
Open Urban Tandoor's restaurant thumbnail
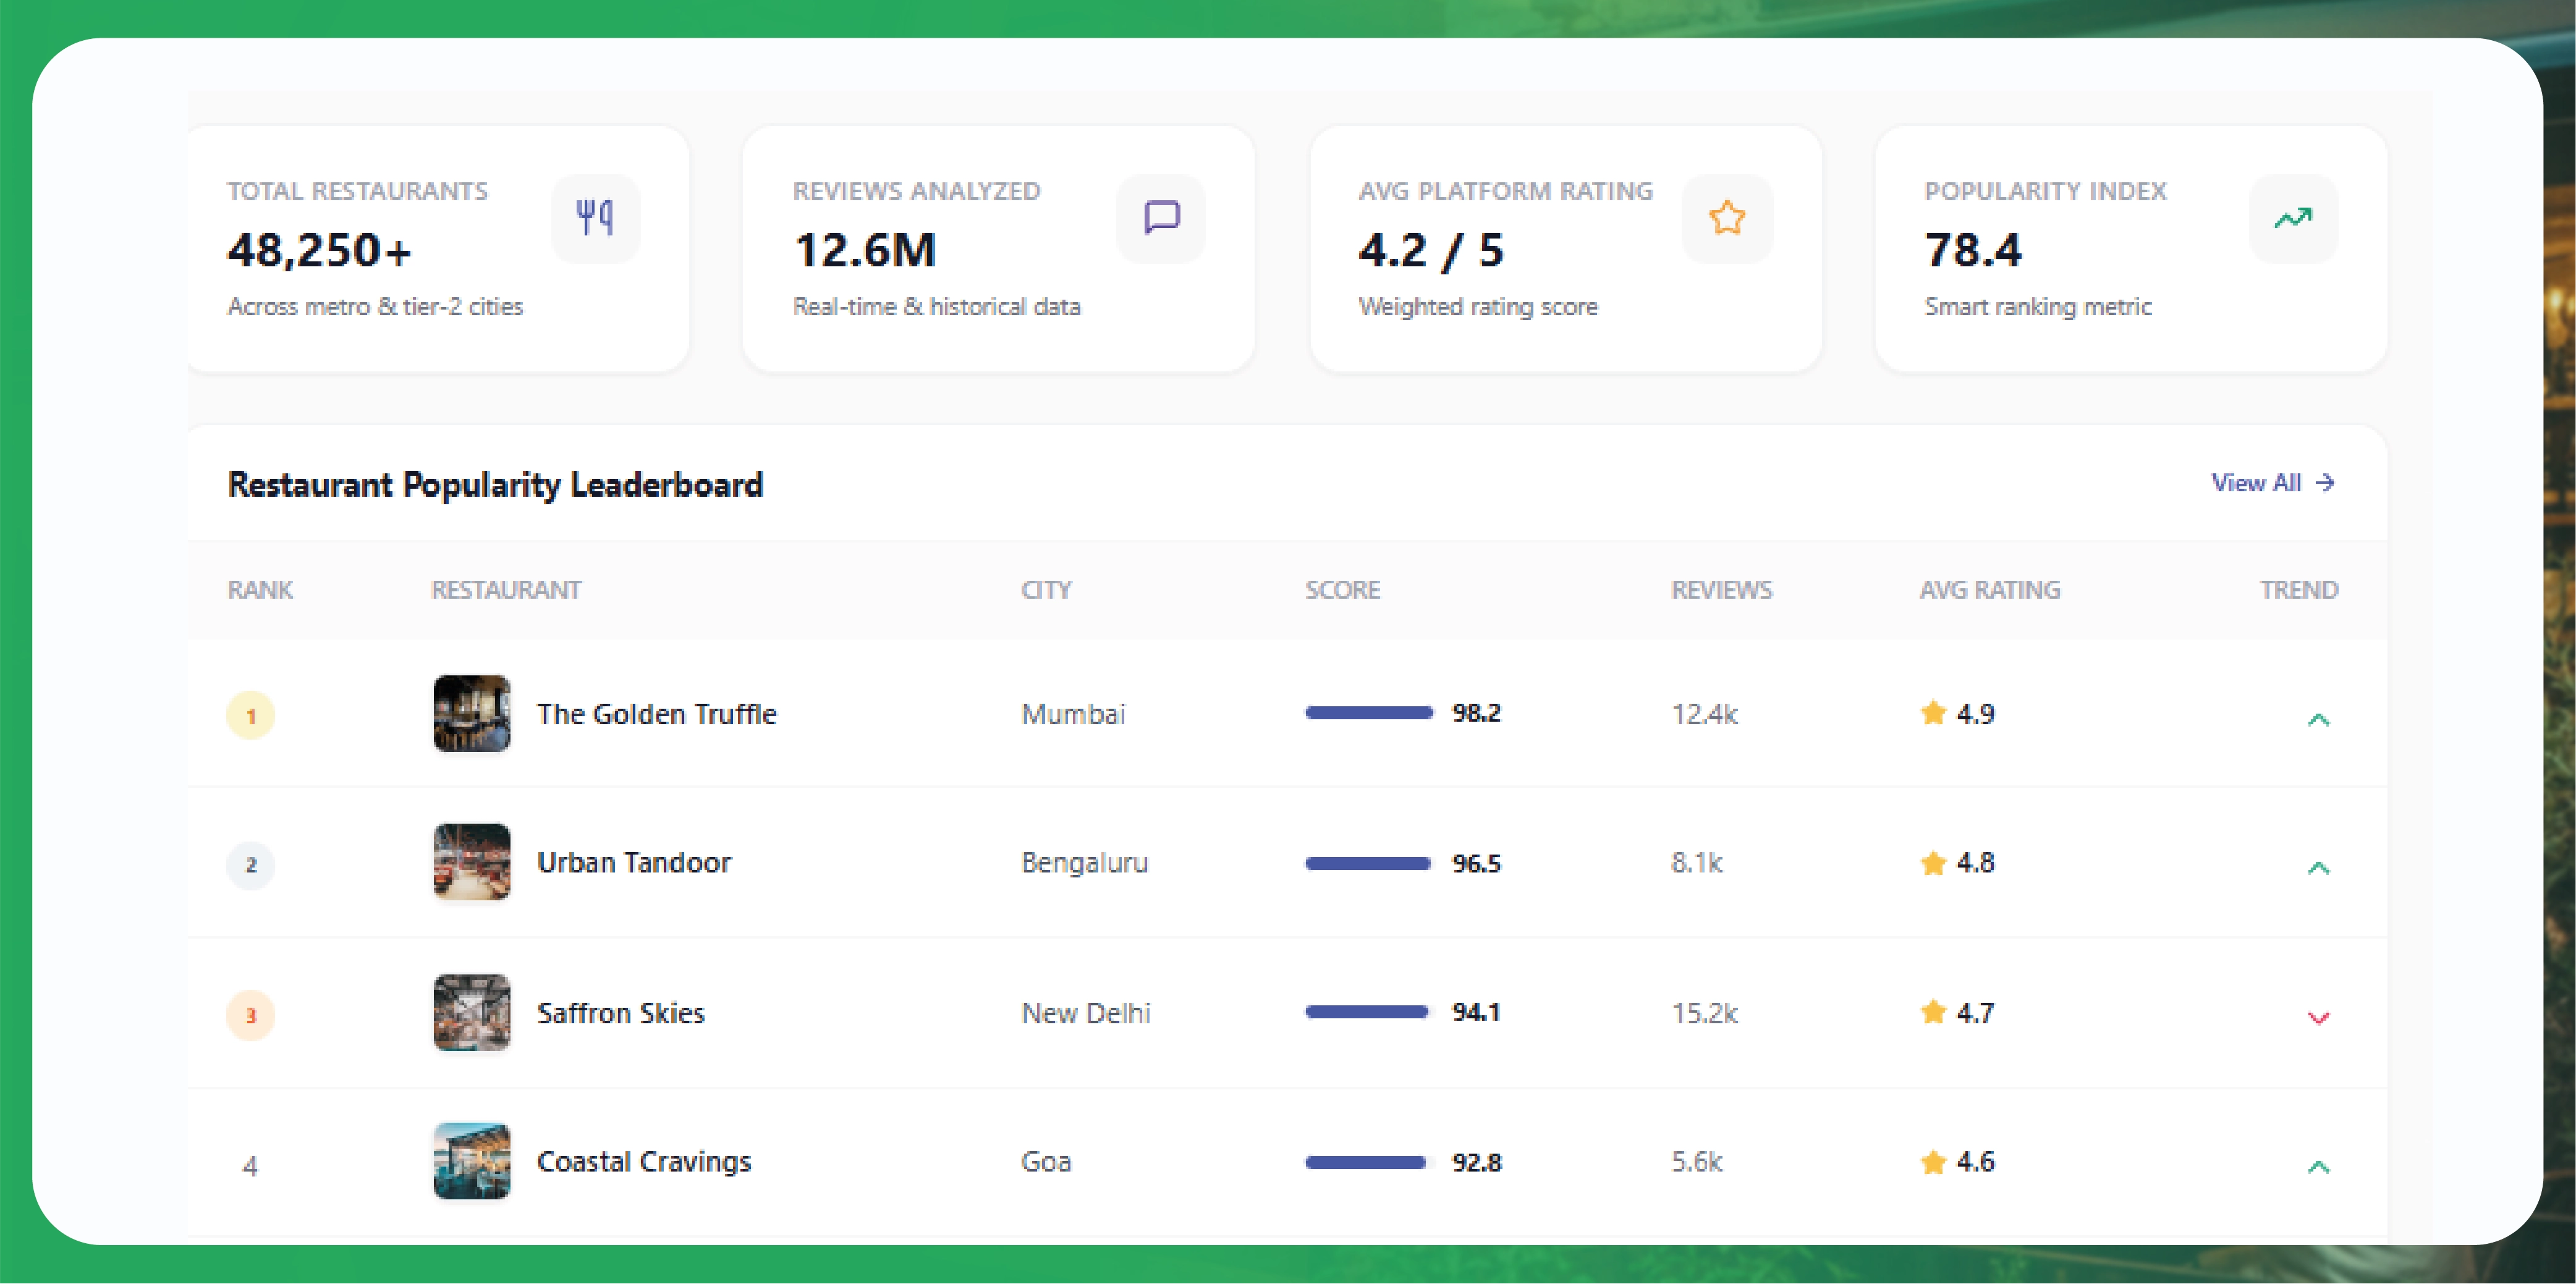[x=471, y=863]
